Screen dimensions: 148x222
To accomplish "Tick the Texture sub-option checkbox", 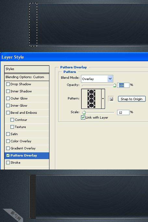I will click(x=12, y=127).
